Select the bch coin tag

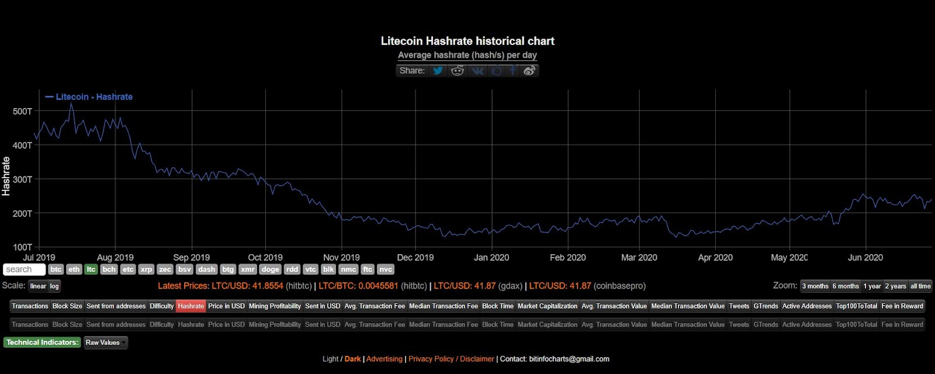click(x=109, y=269)
